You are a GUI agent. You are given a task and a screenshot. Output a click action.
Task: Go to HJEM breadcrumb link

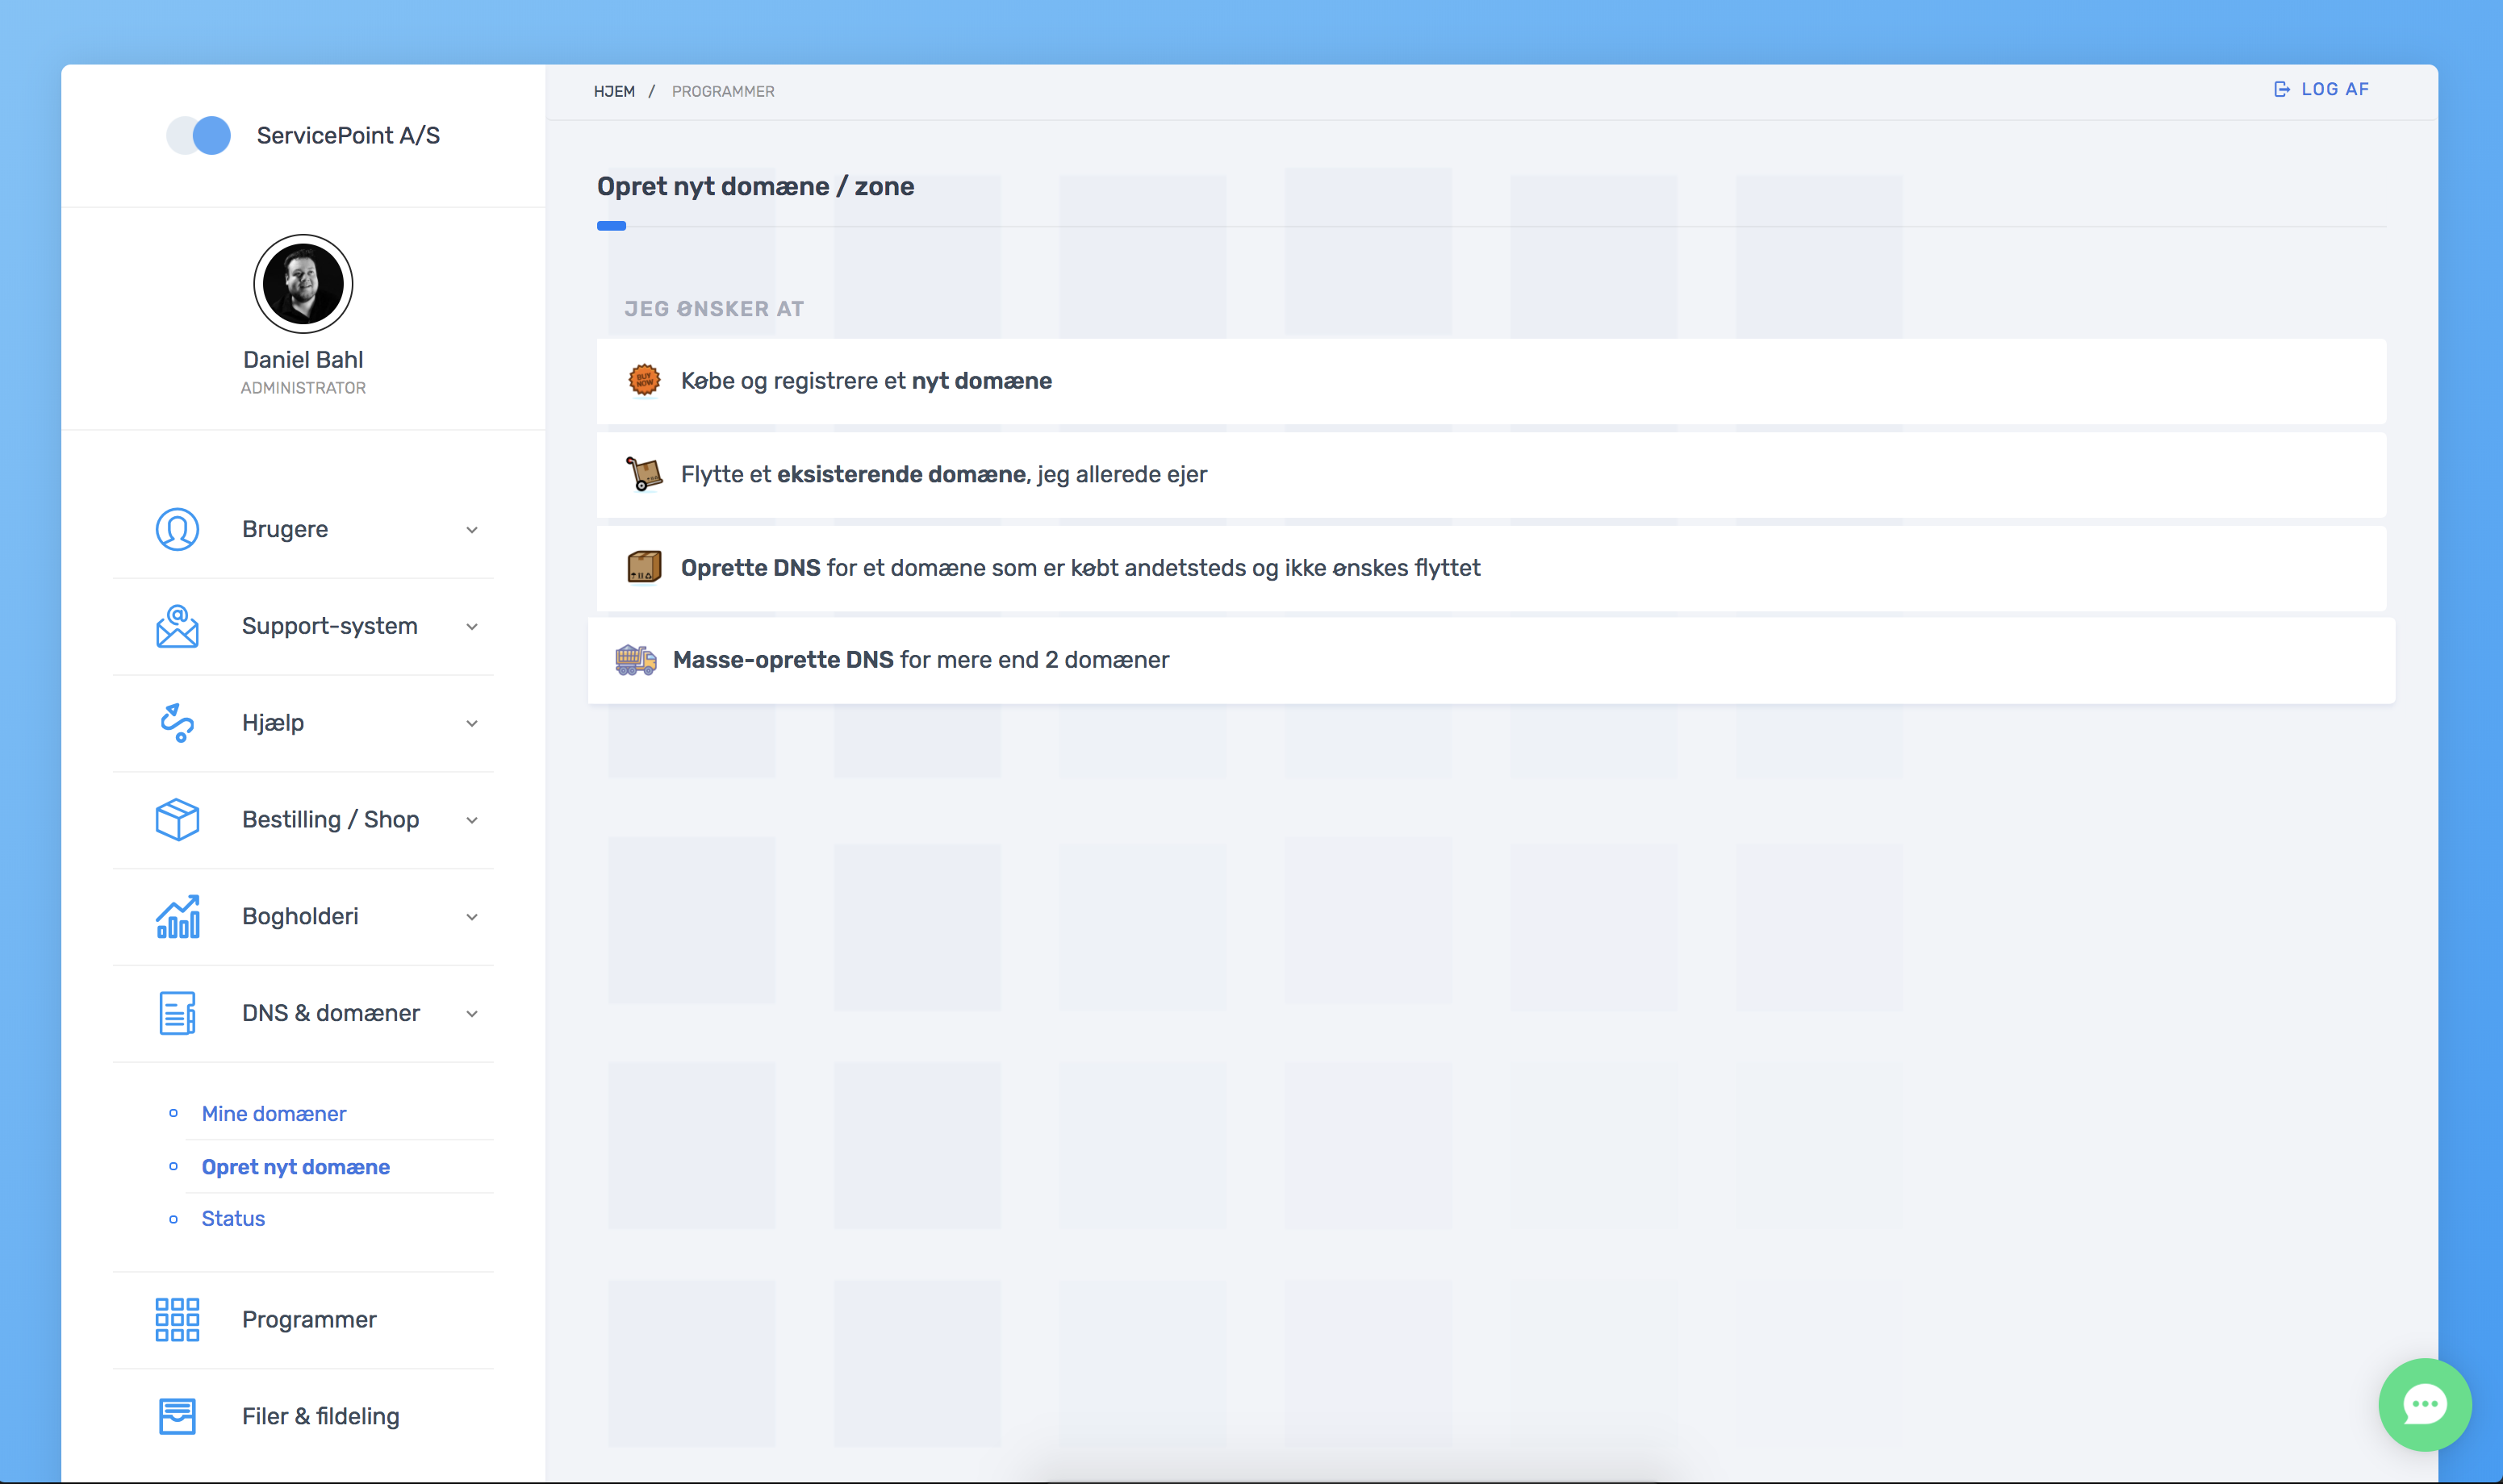coord(613,91)
